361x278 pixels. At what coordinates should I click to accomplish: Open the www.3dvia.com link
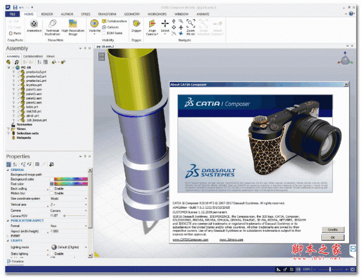click(232, 239)
